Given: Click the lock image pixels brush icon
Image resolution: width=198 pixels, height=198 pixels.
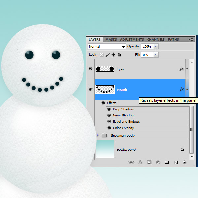Looking at the screenshot, I should click(x=107, y=55).
